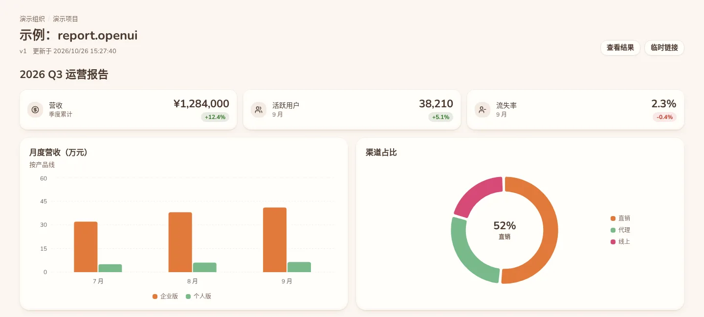The height and width of the screenshot is (317, 704).
Task: Click the 月度营收（万元） chart title
Action: [x=58, y=153]
